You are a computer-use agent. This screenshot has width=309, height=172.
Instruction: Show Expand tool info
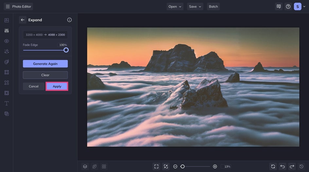(x=69, y=20)
